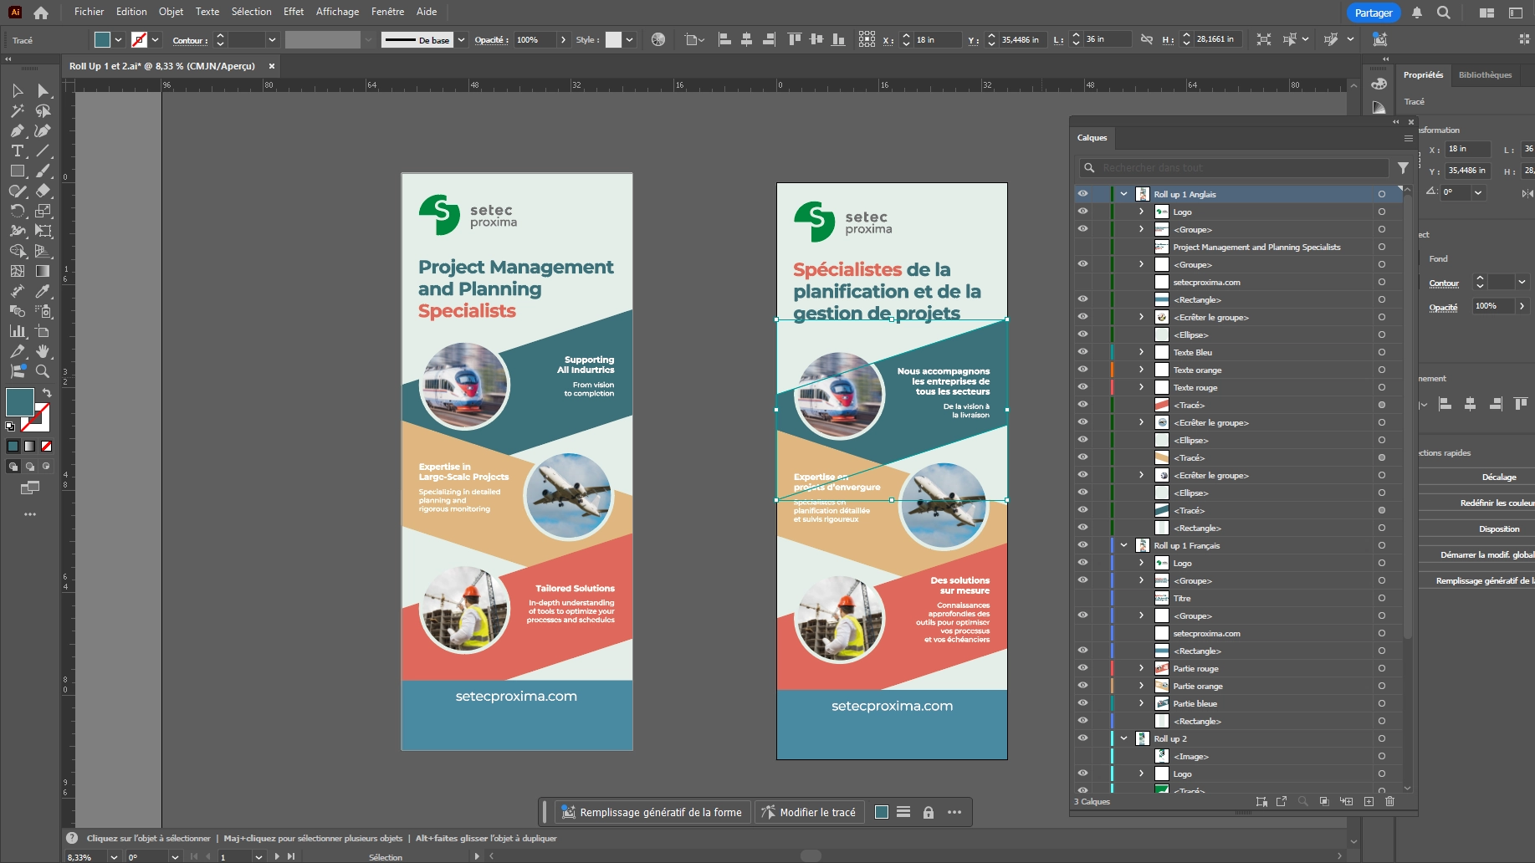The width and height of the screenshot is (1535, 863).
Task: Click Modifier le tracé button
Action: (808, 812)
